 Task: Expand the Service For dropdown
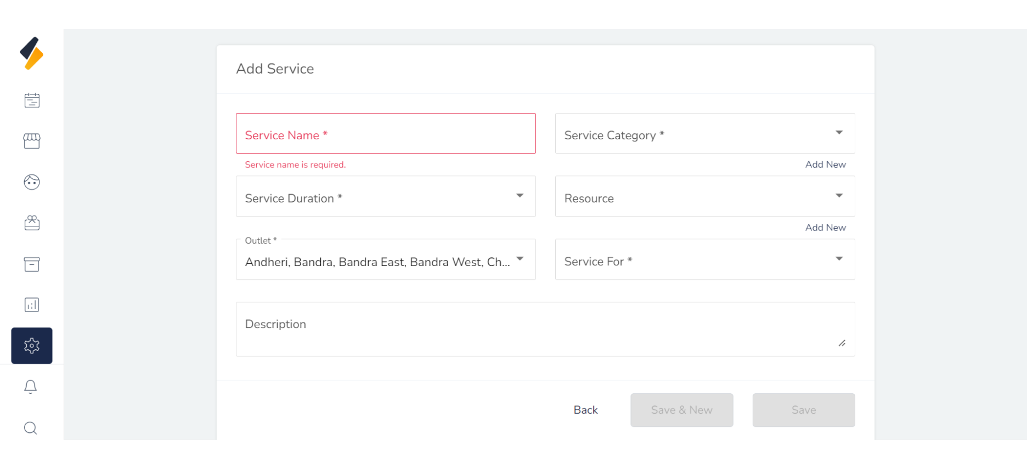704,260
